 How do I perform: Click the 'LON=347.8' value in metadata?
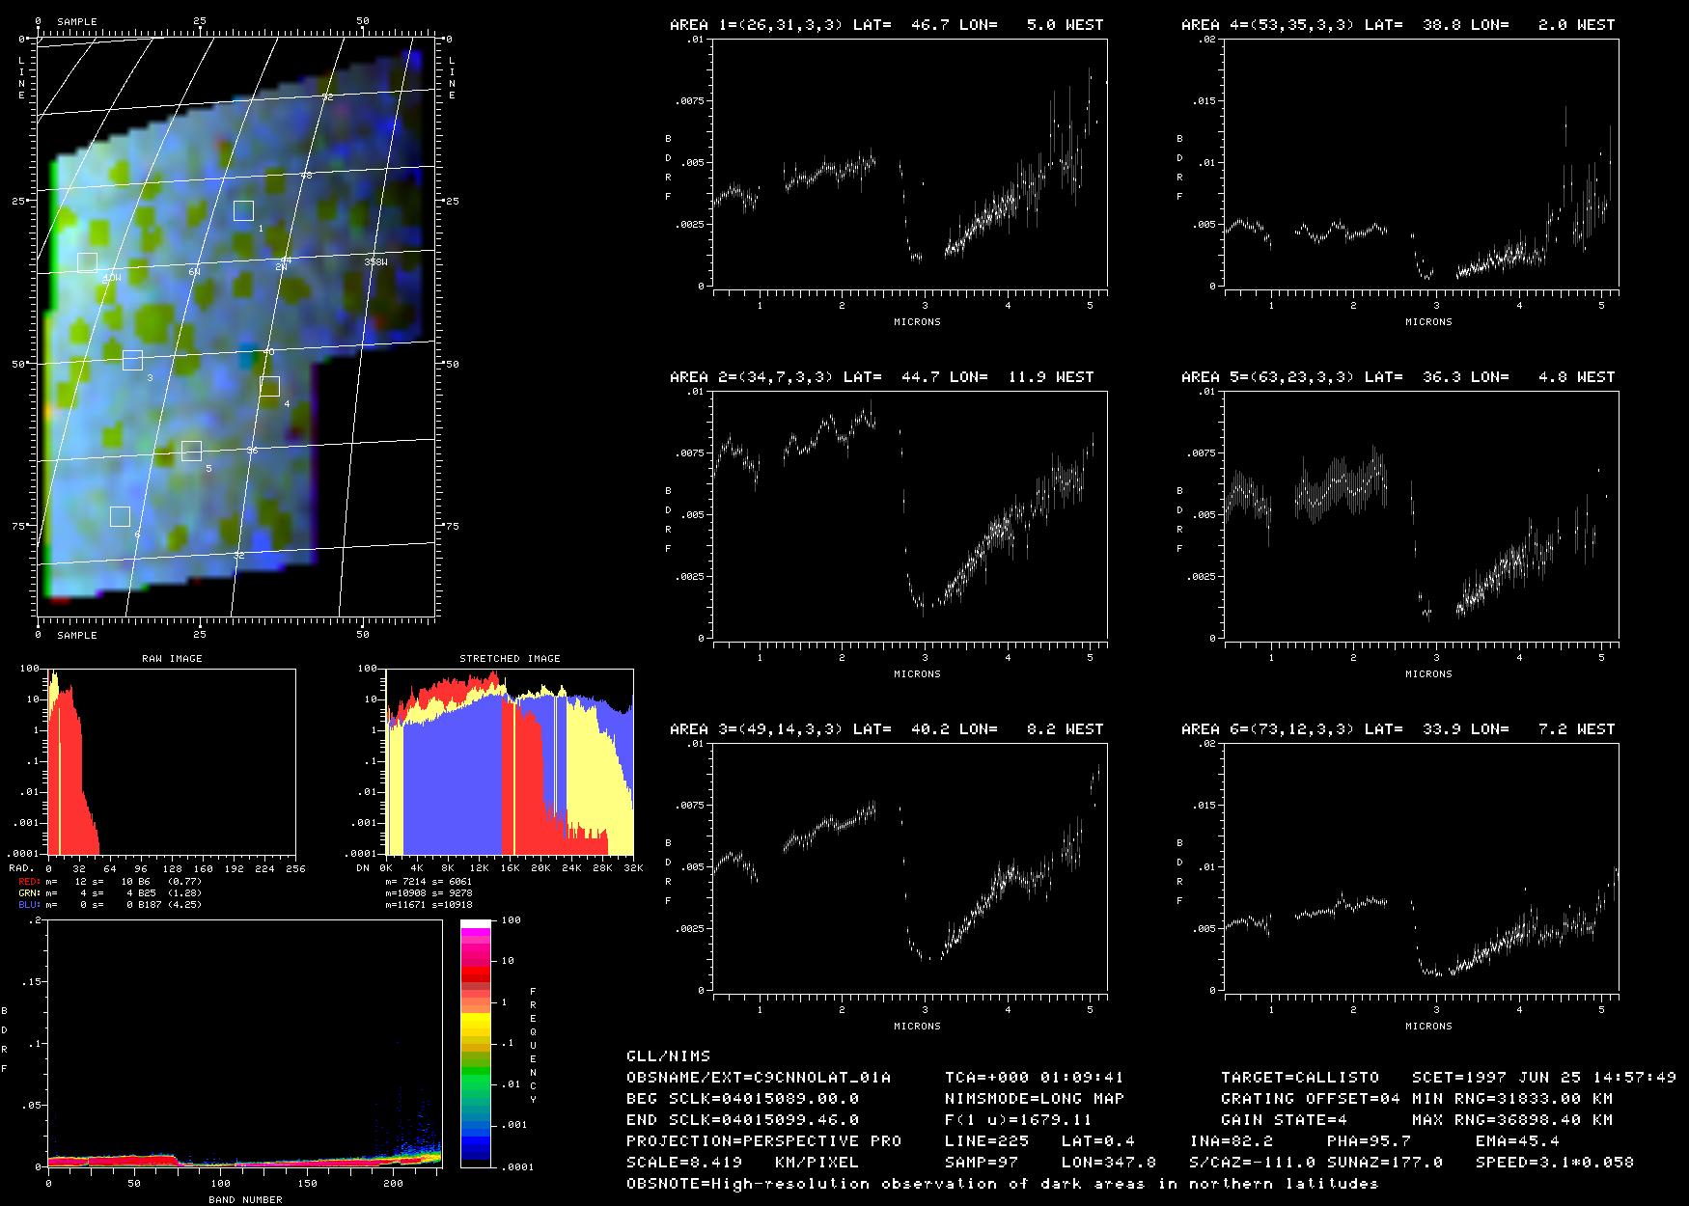coord(1109,1163)
